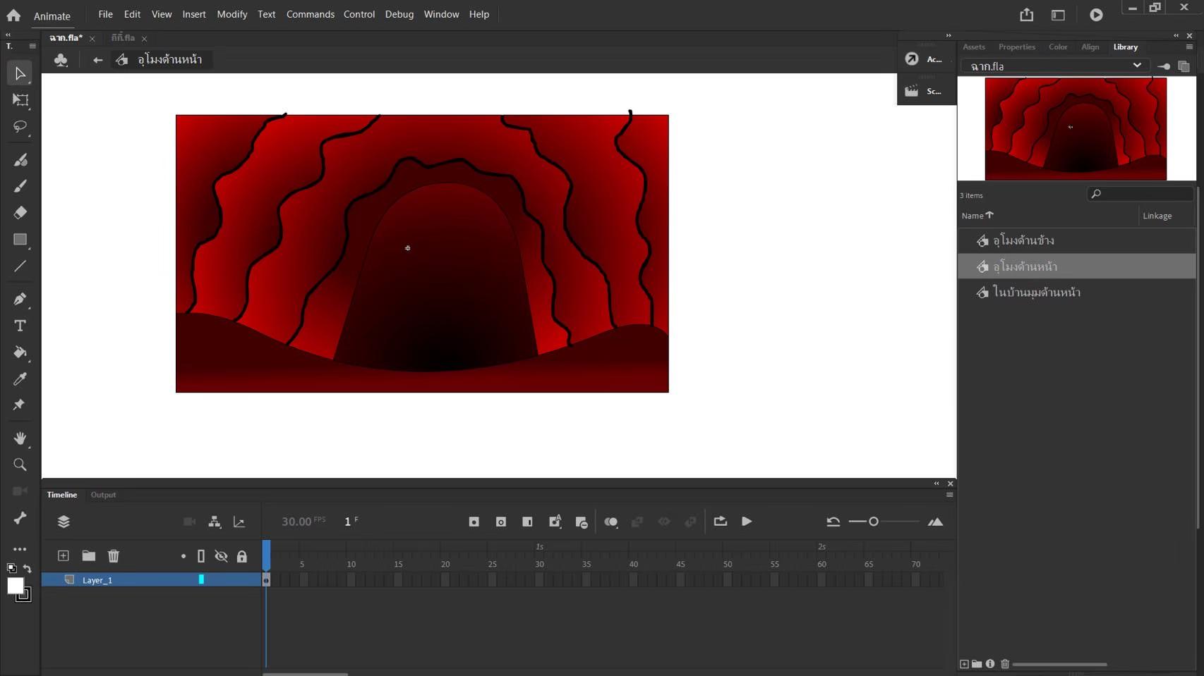The image size is (1204, 676).
Task: Select the Free Transform tool
Action: coord(20,100)
